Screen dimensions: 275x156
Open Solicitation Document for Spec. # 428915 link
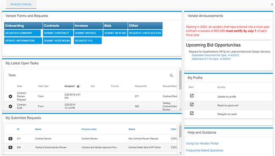tap(215, 55)
